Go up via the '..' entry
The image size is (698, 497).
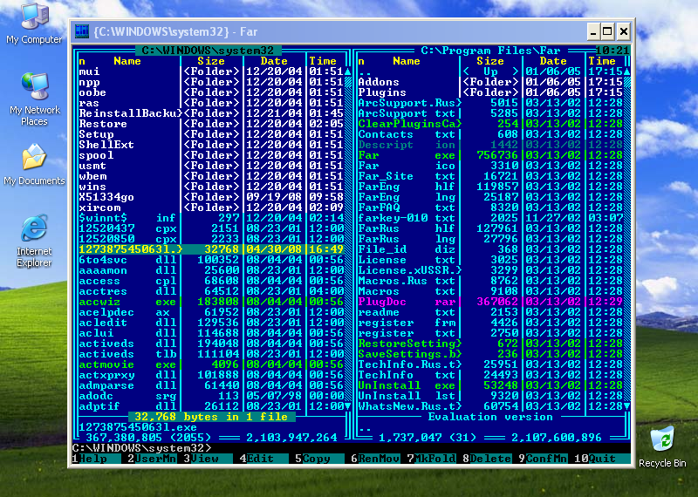pos(365,71)
